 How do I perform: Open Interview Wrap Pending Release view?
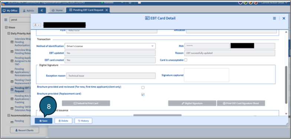pyautogui.click(x=22, y=52)
